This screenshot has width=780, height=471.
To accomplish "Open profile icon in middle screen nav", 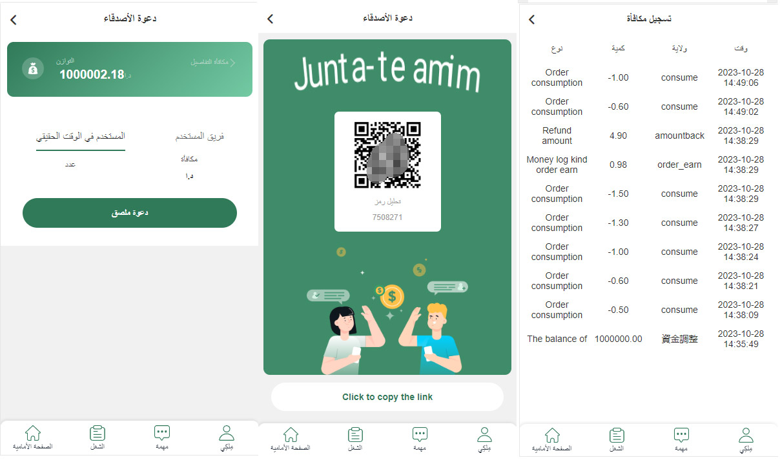I will click(x=484, y=434).
